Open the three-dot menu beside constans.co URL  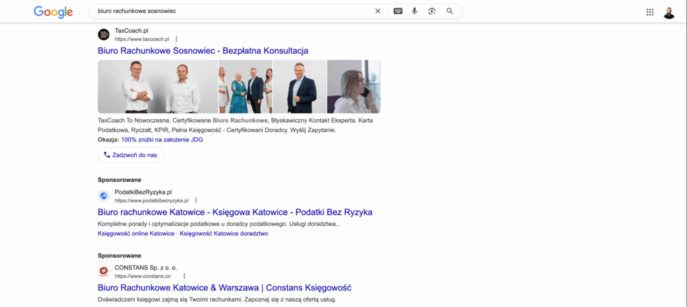pyautogui.click(x=184, y=276)
